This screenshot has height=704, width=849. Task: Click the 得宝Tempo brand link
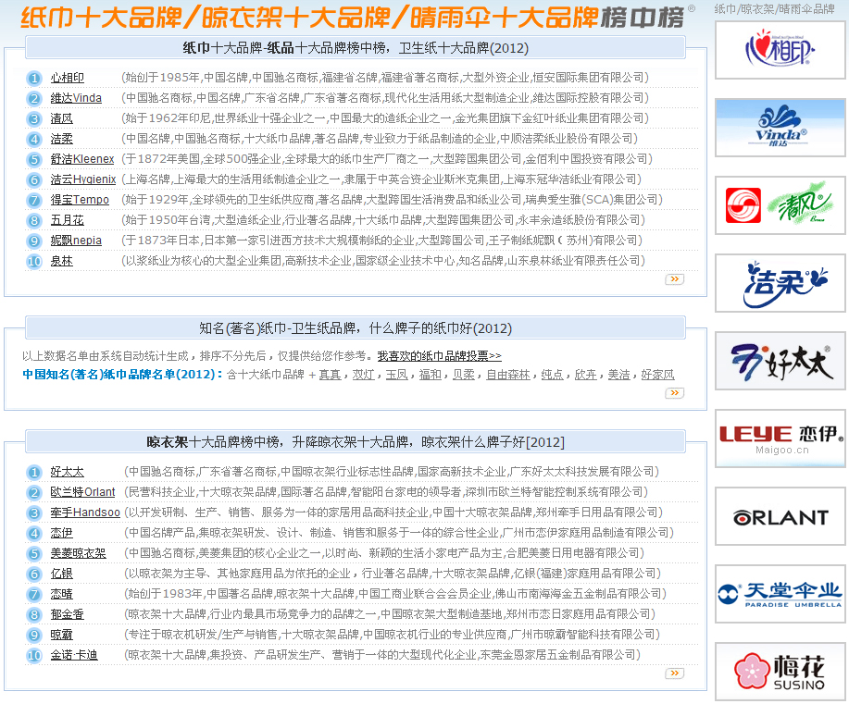pyautogui.click(x=80, y=200)
